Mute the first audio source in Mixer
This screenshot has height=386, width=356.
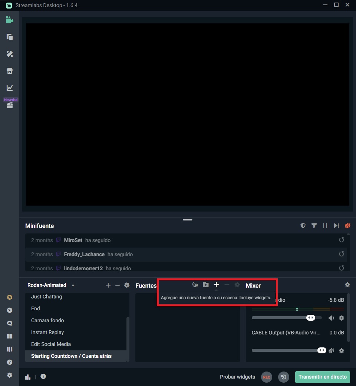331,318
